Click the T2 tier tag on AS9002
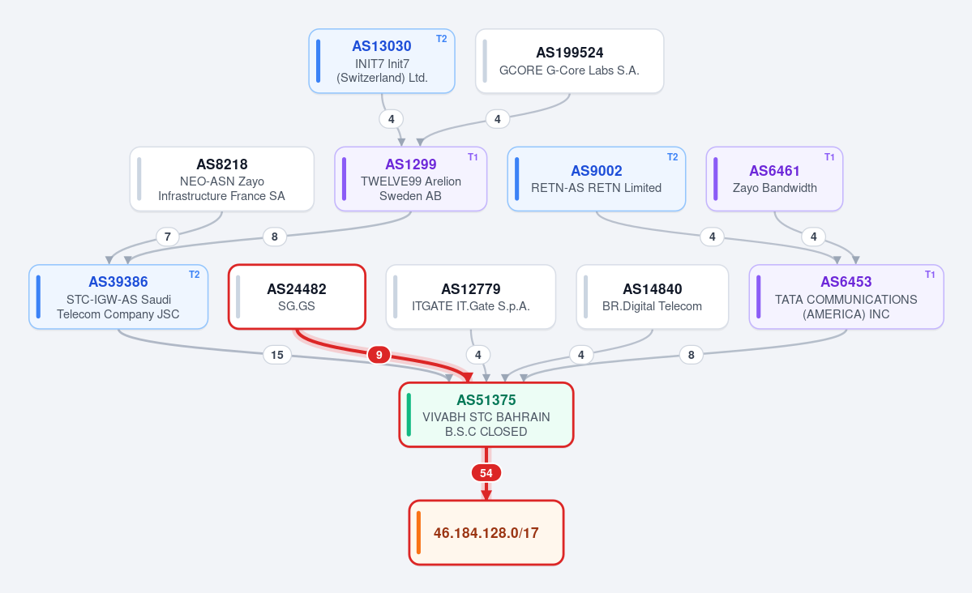Viewport: 972px width, 593px height. point(673,157)
